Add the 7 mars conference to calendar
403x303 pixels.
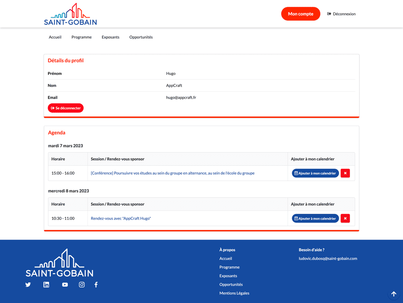[x=315, y=173]
